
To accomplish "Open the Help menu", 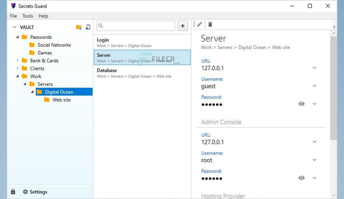I will (43, 16).
